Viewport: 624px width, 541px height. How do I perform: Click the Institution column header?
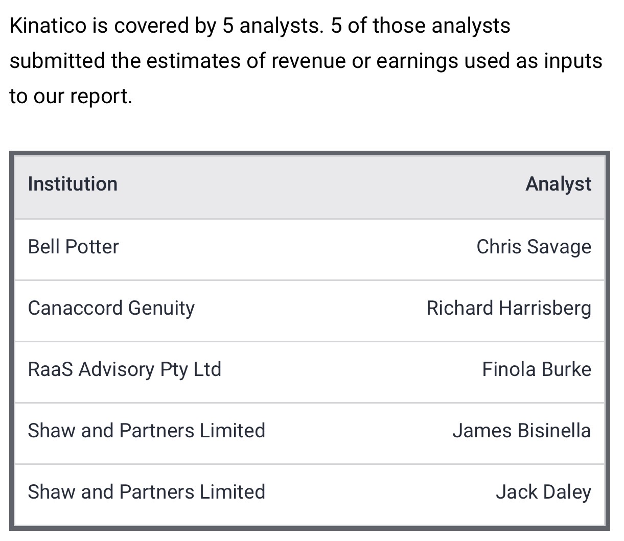coord(73,184)
